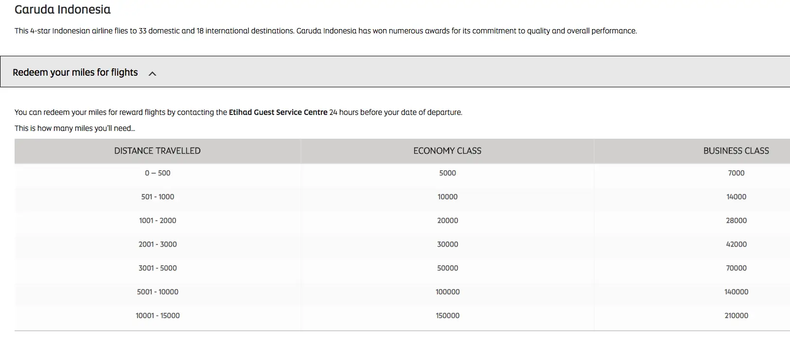This screenshot has height=339, width=790.
Task: Select the 150000 economy miles value
Action: tap(447, 316)
